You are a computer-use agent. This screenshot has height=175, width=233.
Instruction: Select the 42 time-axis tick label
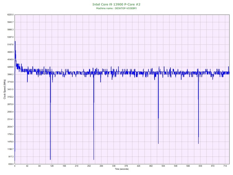point(27,166)
